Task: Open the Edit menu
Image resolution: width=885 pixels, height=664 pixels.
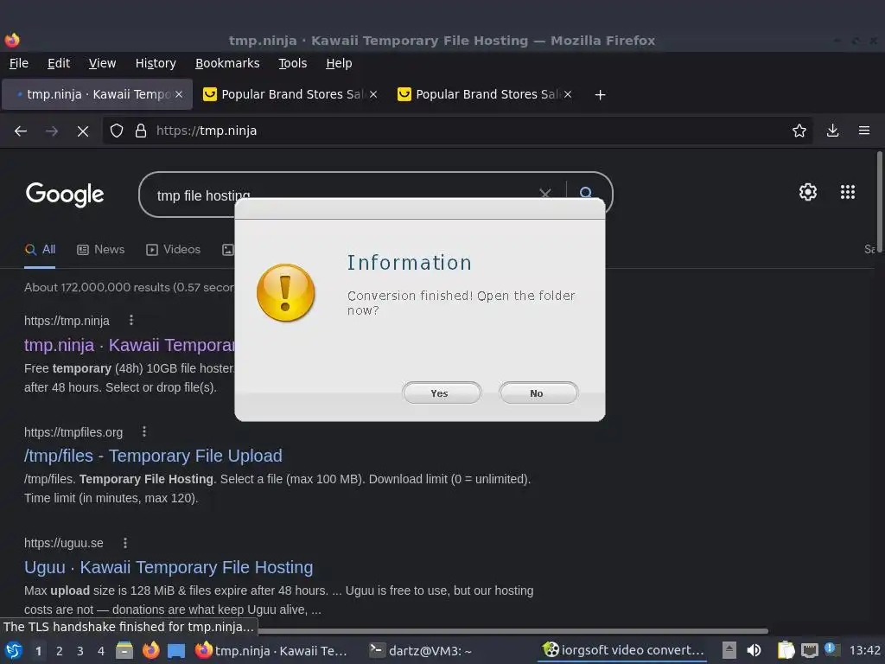Action: 59,63
